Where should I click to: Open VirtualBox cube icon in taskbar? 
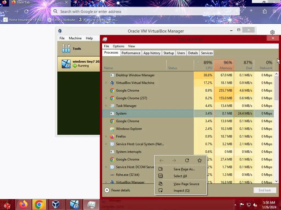[x=56, y=205]
